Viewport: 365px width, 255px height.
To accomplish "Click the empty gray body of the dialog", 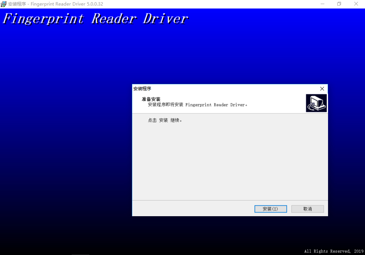I will [229, 163].
